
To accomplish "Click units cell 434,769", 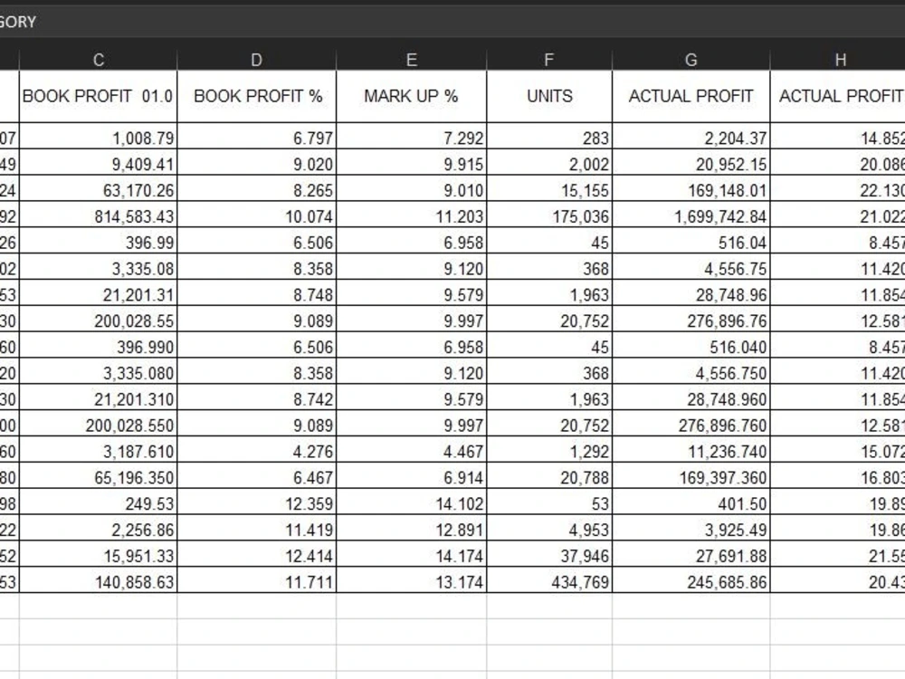I will (x=549, y=579).
